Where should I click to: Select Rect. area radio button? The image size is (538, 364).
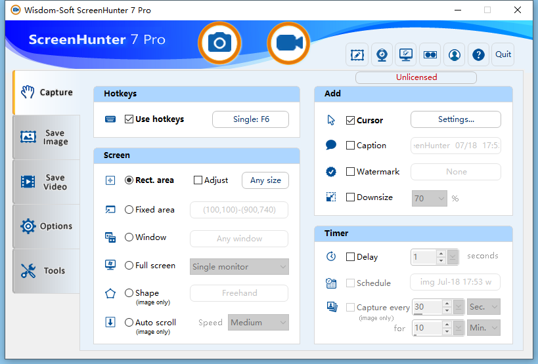(129, 180)
